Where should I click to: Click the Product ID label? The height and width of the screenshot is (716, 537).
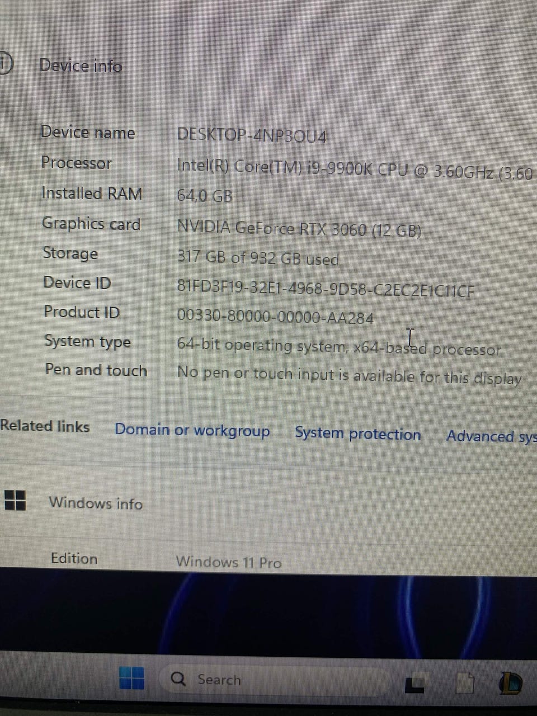[82, 312]
